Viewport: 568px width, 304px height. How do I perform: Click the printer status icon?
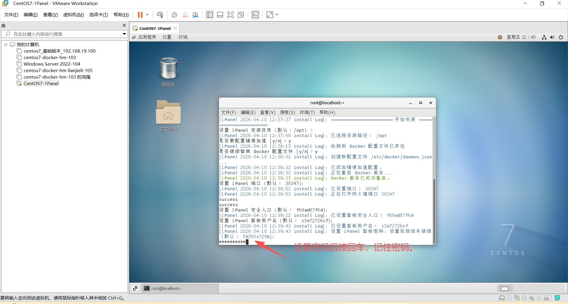coord(524,298)
